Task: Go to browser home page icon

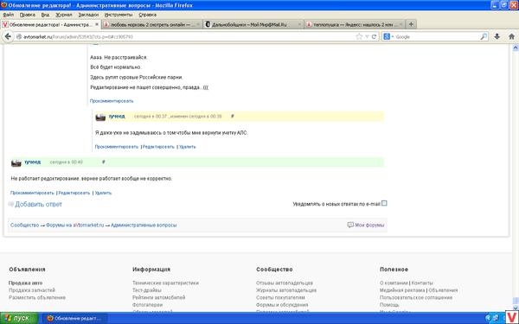Action: 511,36
